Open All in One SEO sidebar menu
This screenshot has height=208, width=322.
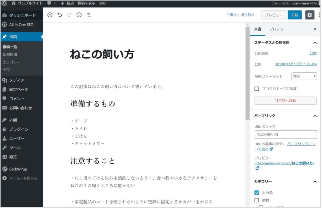21,25
